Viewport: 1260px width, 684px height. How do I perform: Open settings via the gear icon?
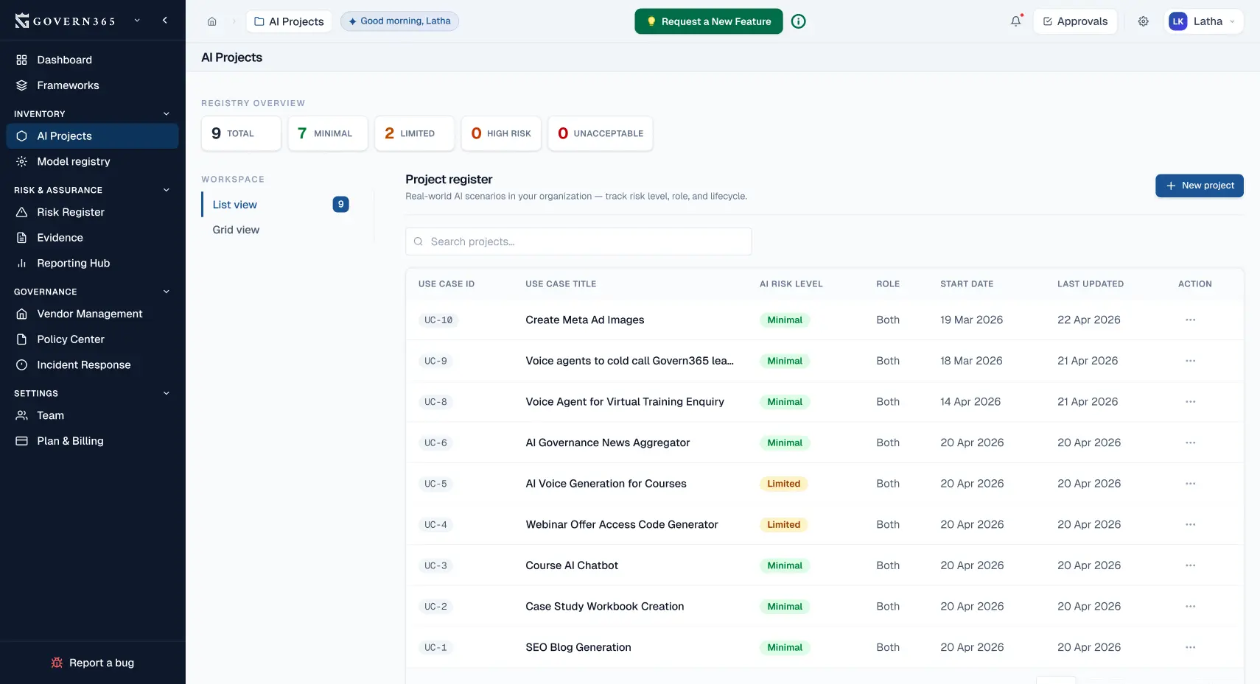tap(1143, 21)
